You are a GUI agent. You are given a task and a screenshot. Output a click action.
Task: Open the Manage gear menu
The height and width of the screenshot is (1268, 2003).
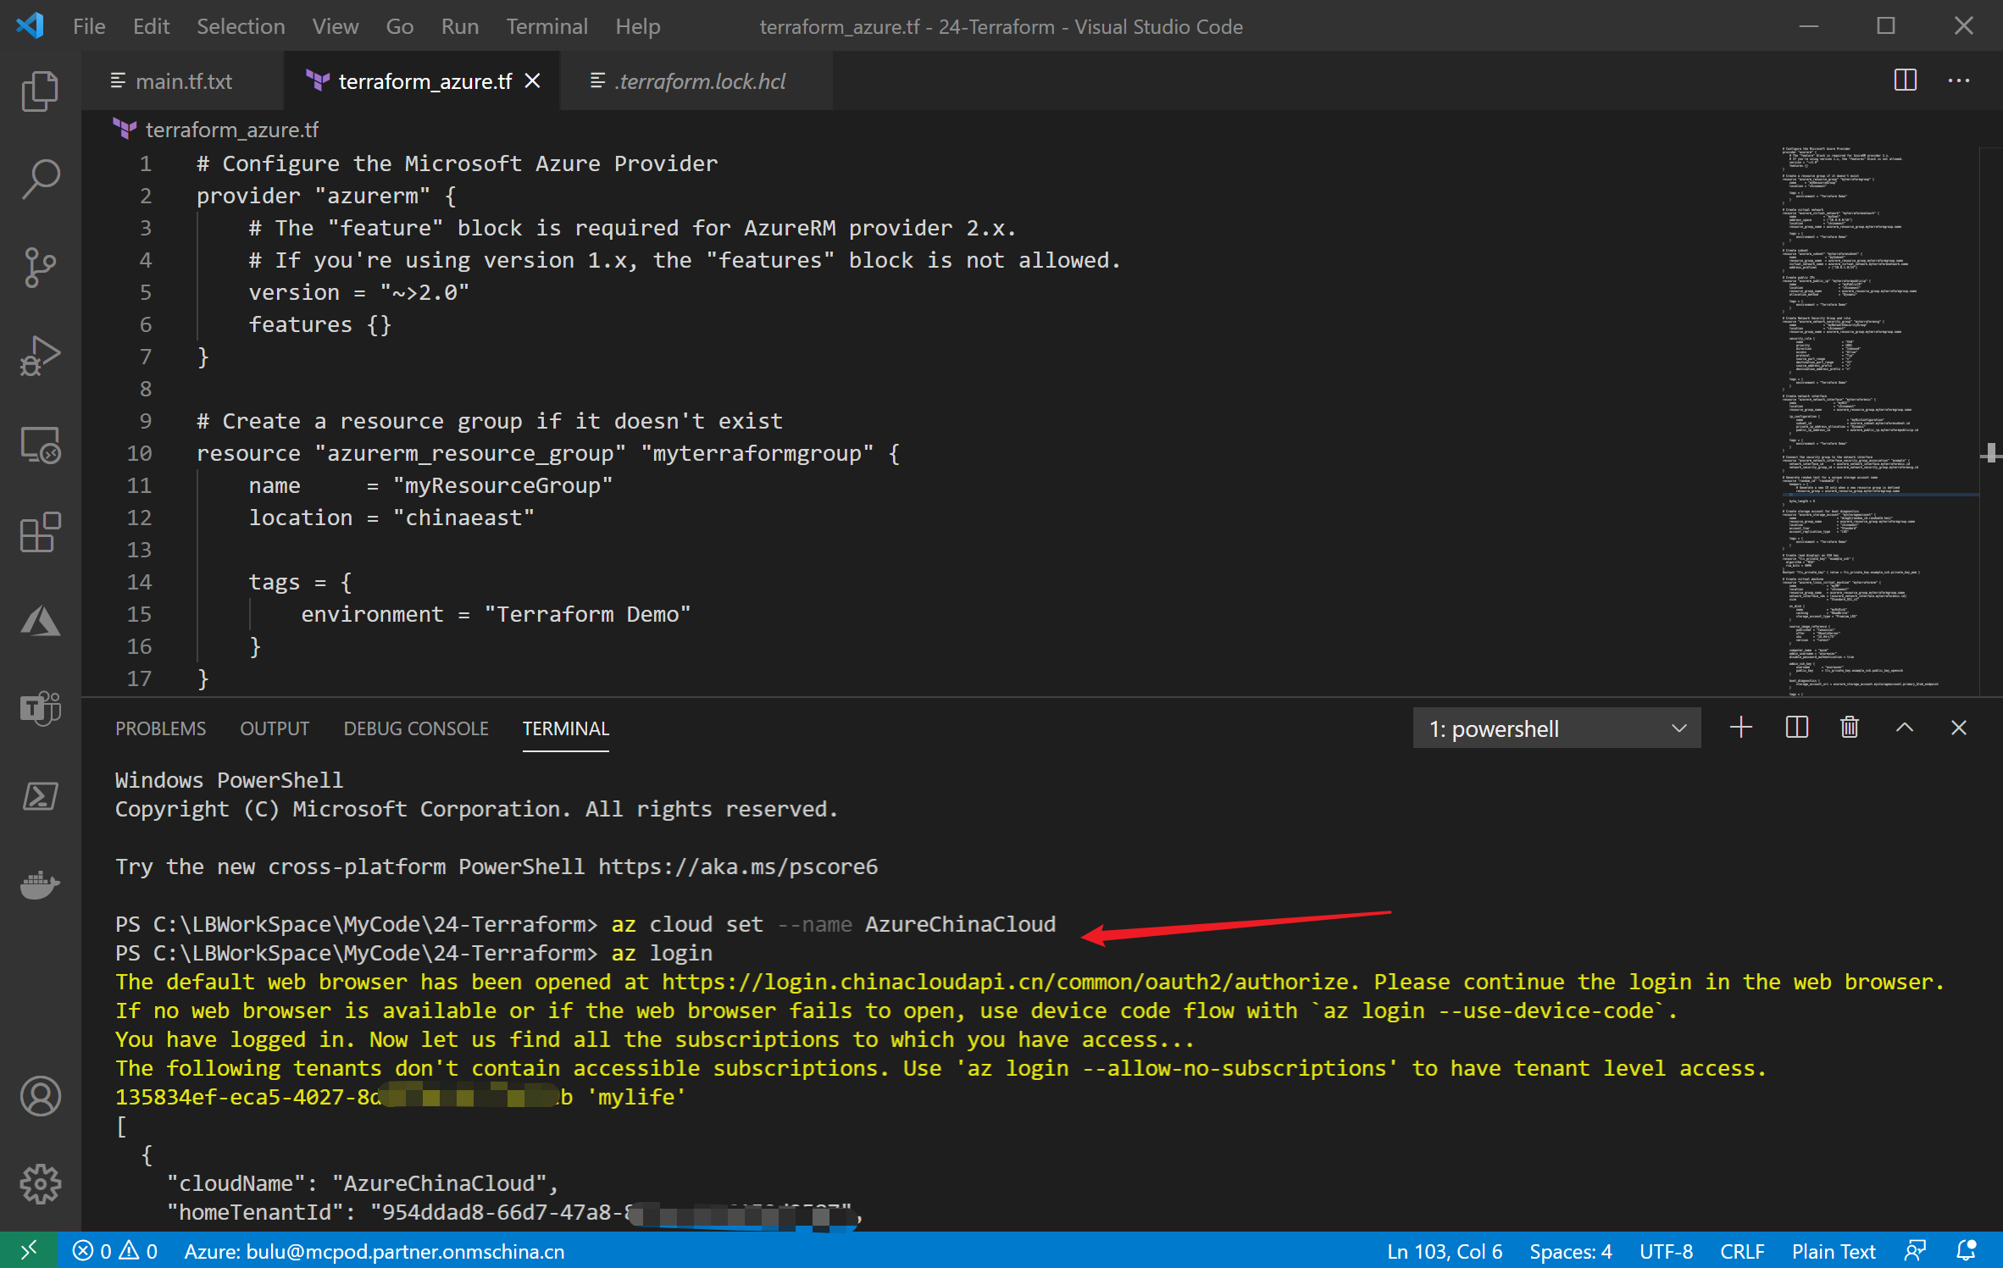40,1183
